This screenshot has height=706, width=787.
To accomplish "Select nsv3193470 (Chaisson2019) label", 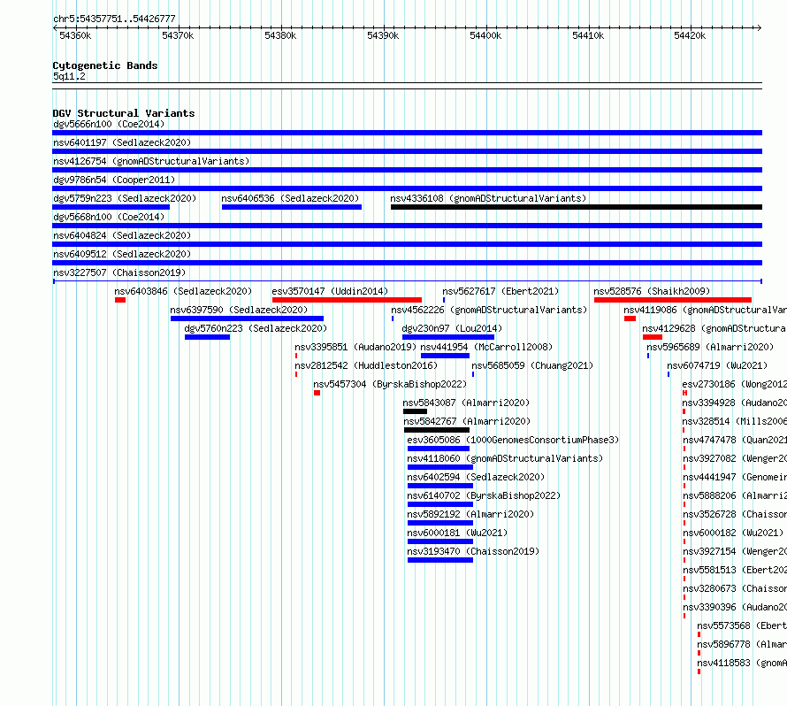I will pyautogui.click(x=473, y=551).
